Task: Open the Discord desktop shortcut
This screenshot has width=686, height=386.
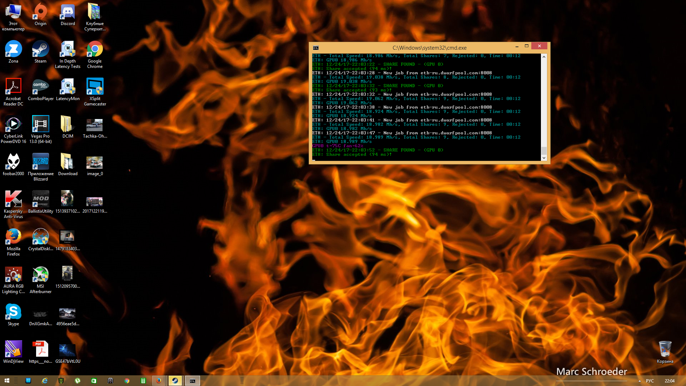Action: (68, 15)
